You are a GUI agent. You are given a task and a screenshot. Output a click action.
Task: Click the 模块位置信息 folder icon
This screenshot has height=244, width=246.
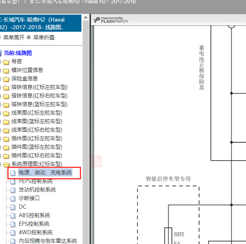[6, 71]
